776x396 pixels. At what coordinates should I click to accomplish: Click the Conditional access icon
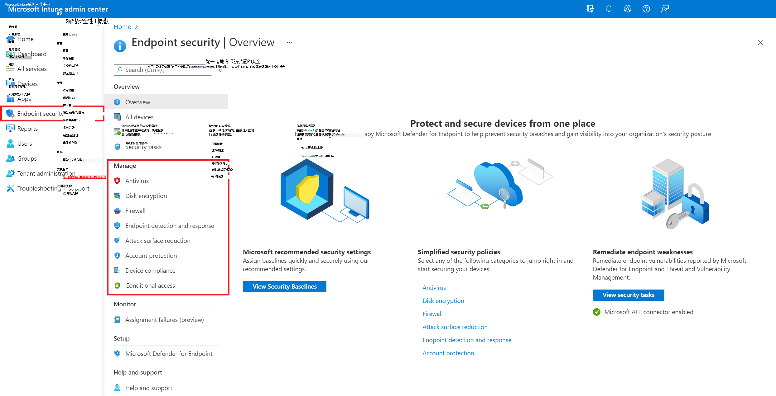[118, 285]
